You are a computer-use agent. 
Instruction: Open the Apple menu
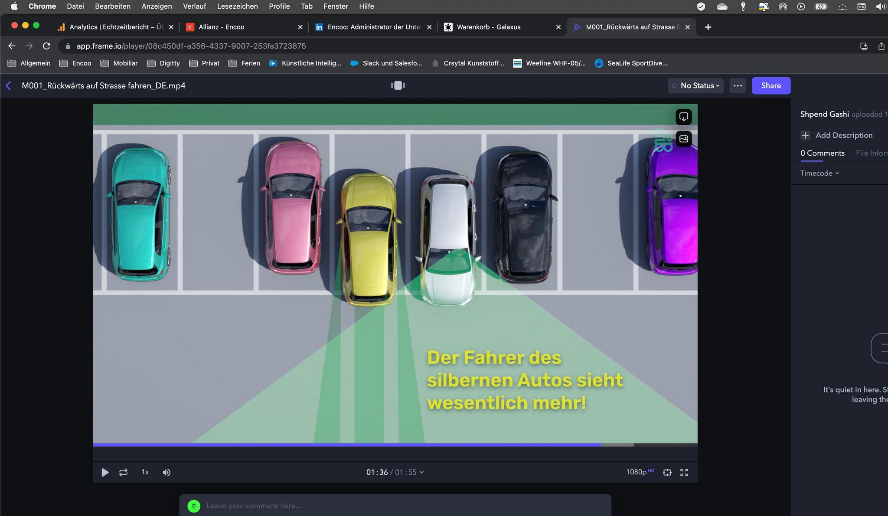click(14, 6)
